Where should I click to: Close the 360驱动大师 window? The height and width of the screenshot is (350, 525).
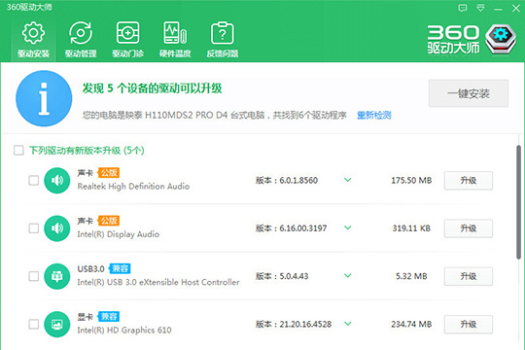(516, 8)
